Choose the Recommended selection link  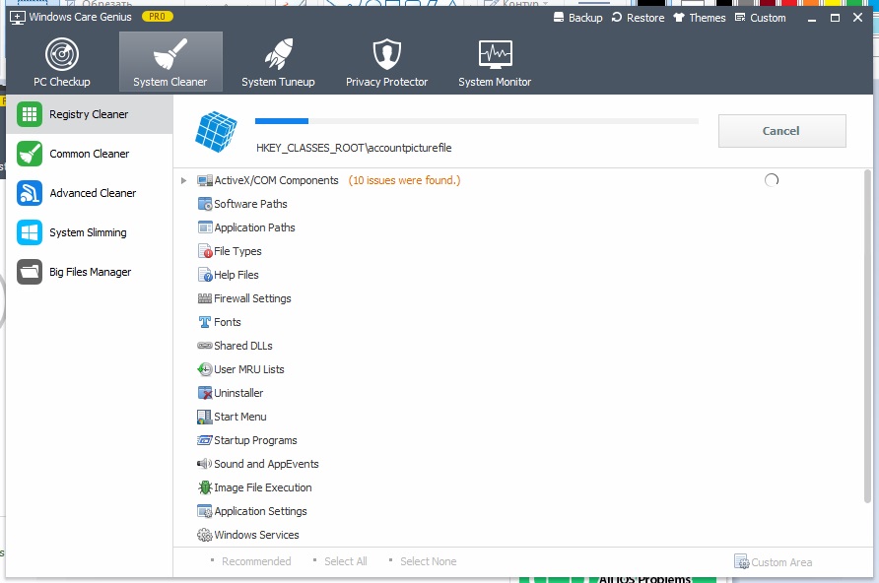point(256,561)
